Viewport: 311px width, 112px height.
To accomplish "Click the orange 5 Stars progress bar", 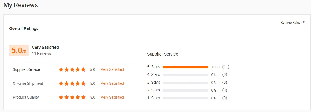I will pyautogui.click(x=185, y=67).
